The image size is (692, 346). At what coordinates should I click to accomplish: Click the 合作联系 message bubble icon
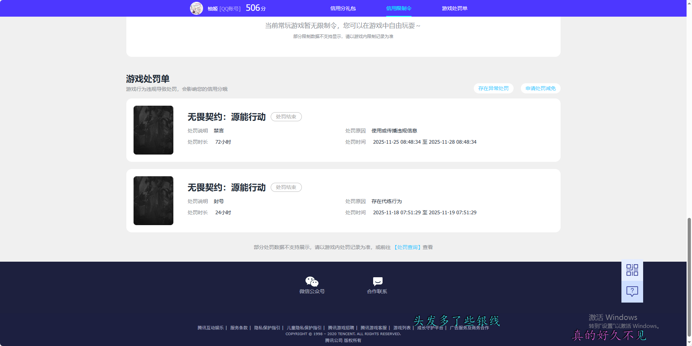pyautogui.click(x=377, y=281)
